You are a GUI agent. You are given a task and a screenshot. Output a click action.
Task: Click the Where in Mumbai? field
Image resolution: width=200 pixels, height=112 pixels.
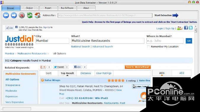click(x=165, y=41)
